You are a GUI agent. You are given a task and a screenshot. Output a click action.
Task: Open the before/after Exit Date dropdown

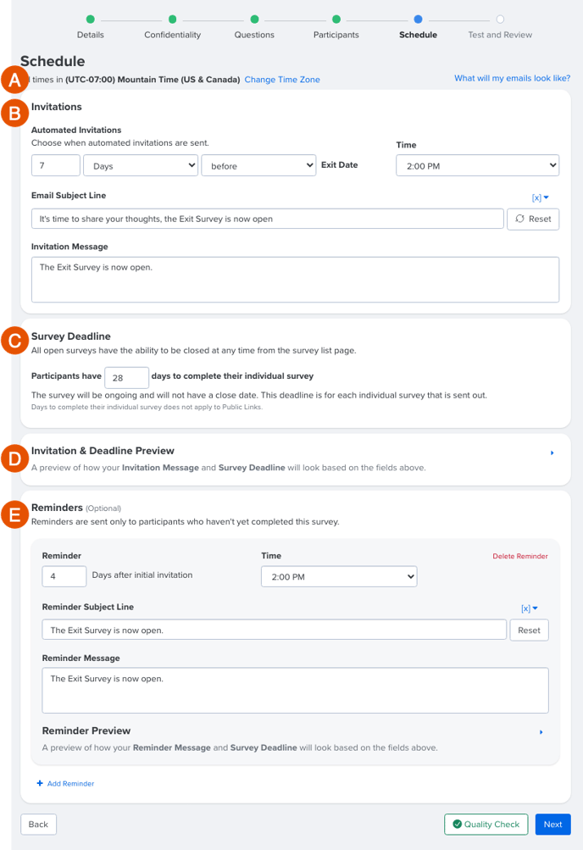(x=258, y=165)
